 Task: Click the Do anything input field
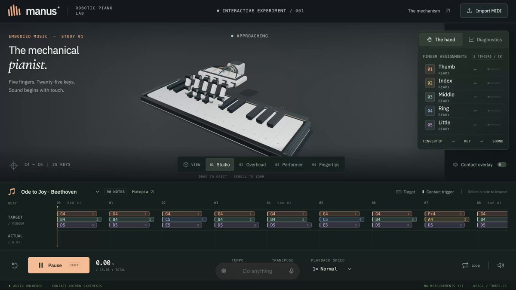pyautogui.click(x=258, y=271)
